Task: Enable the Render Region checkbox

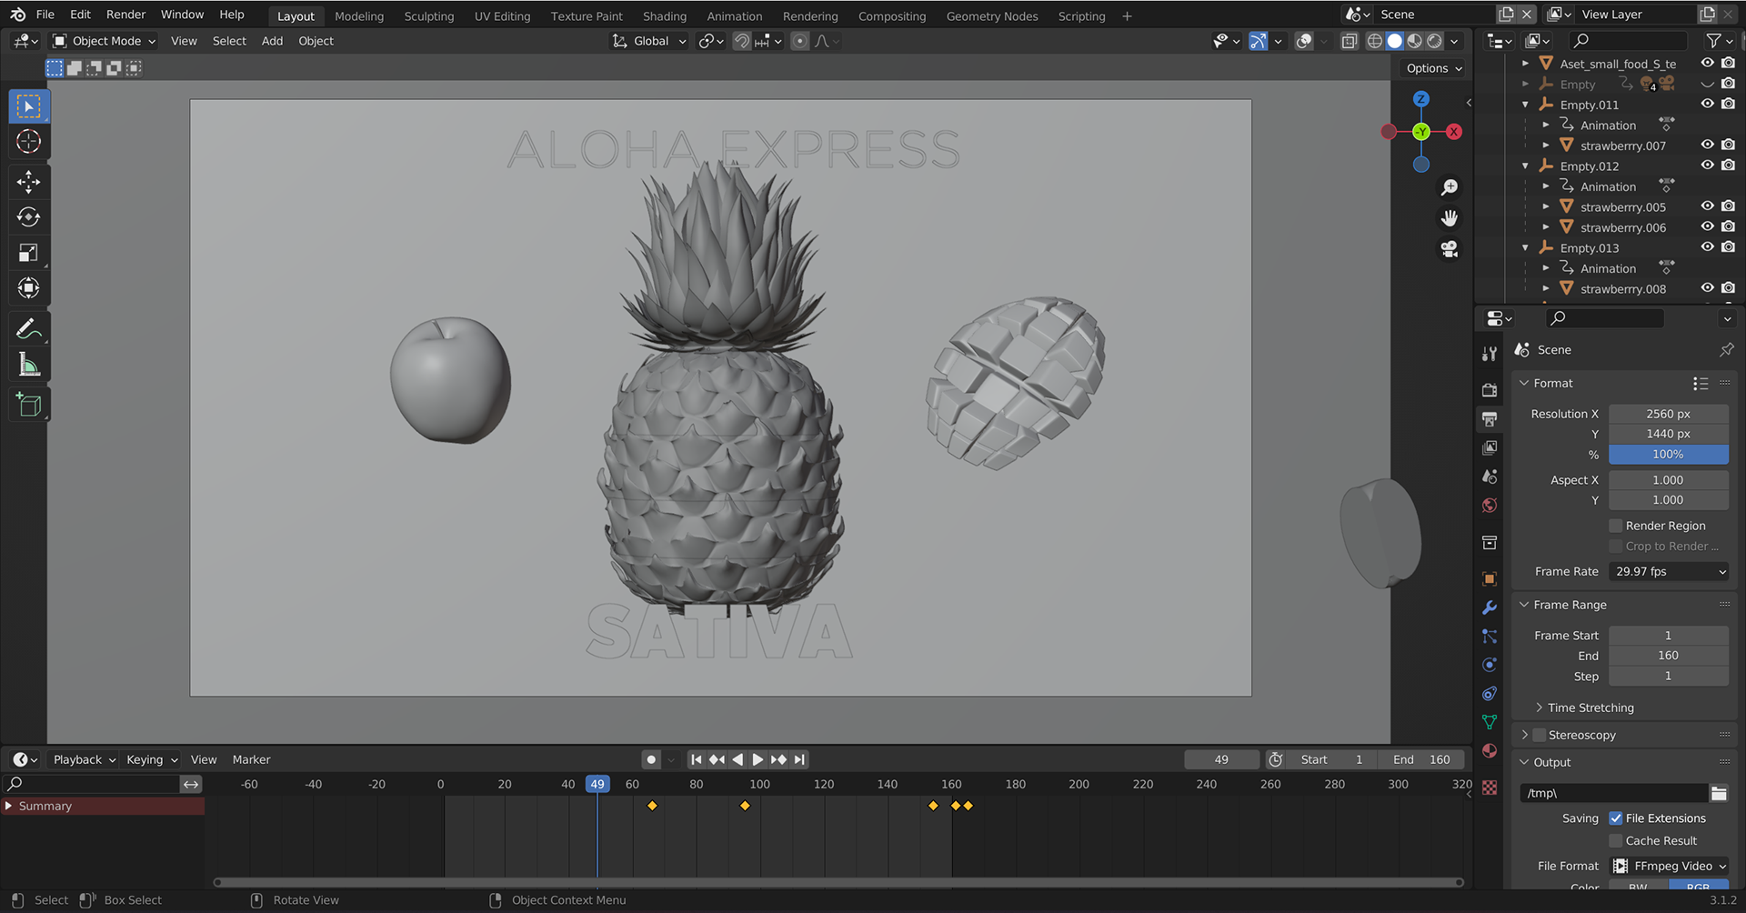Action: [1616, 526]
